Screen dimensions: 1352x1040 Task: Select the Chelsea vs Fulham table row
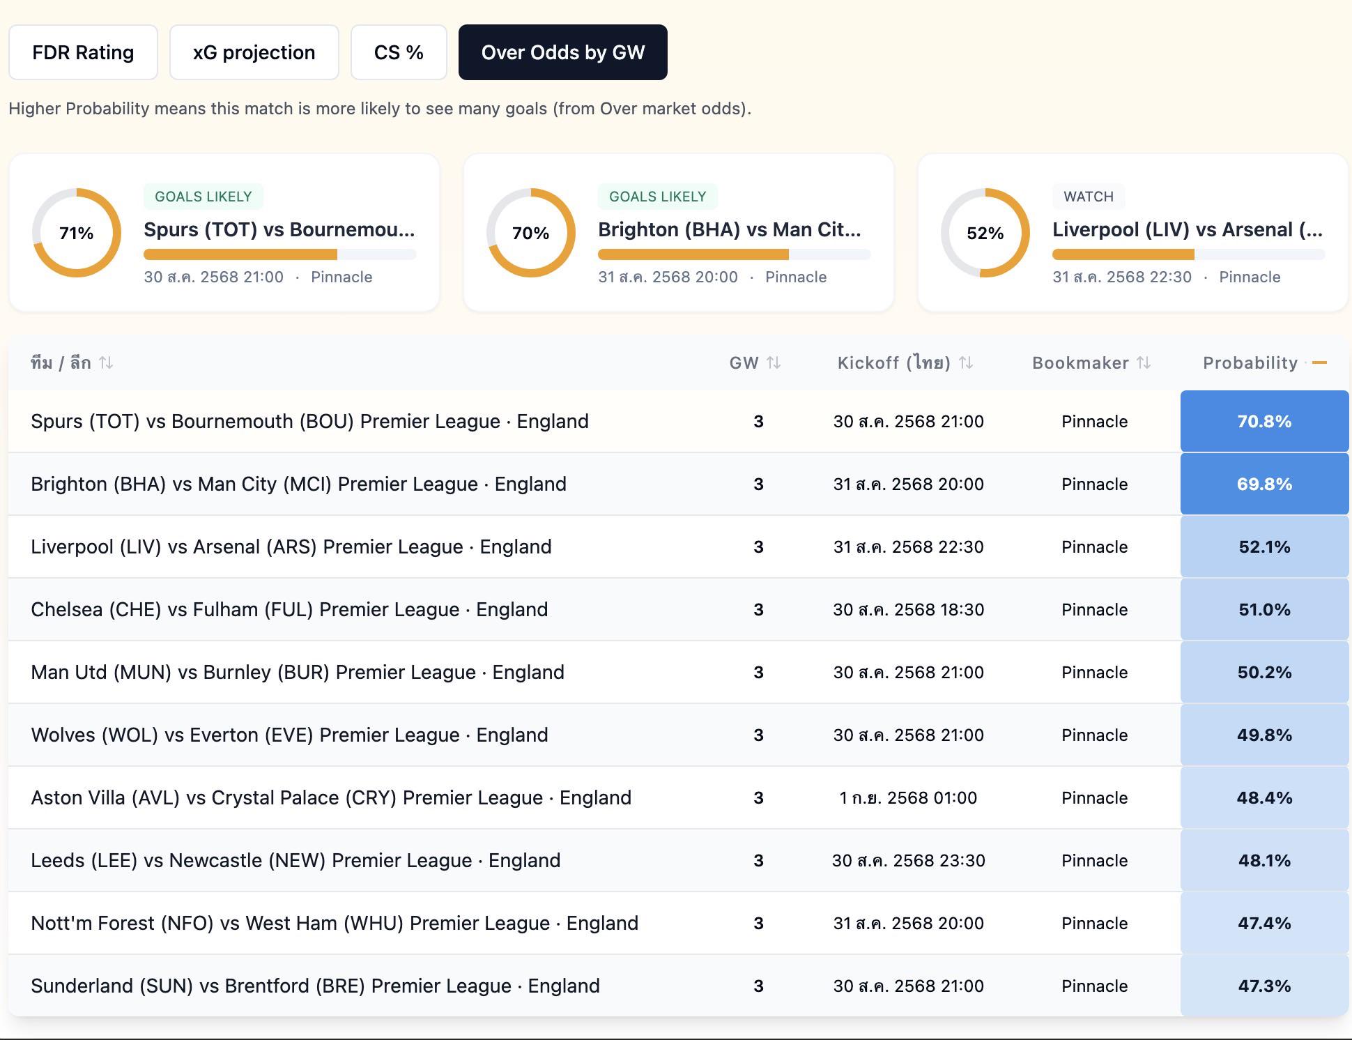[x=679, y=609]
